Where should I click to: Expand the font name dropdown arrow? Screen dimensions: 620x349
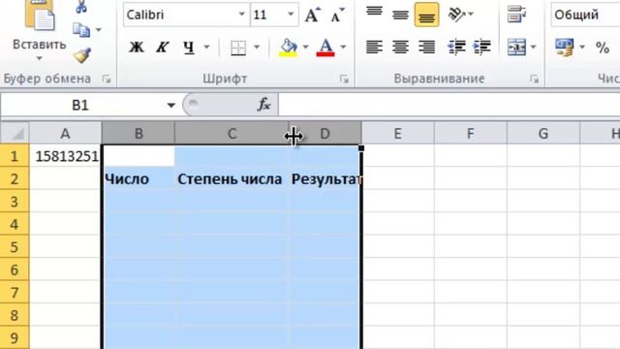click(x=241, y=15)
